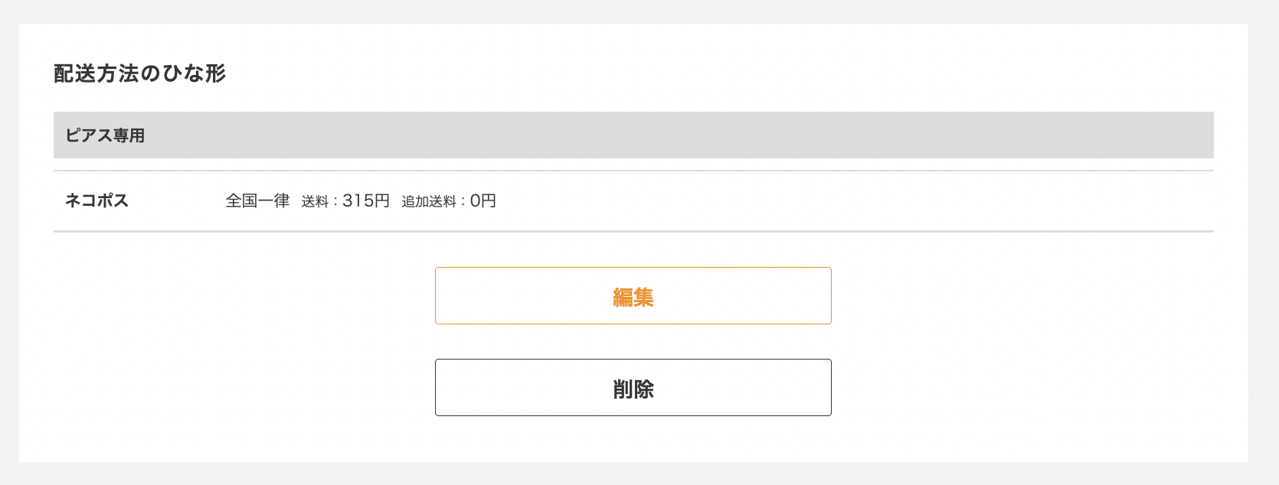Open the Edit screen for ピアス専用
This screenshot has height=485, width=1279.
pos(633,296)
